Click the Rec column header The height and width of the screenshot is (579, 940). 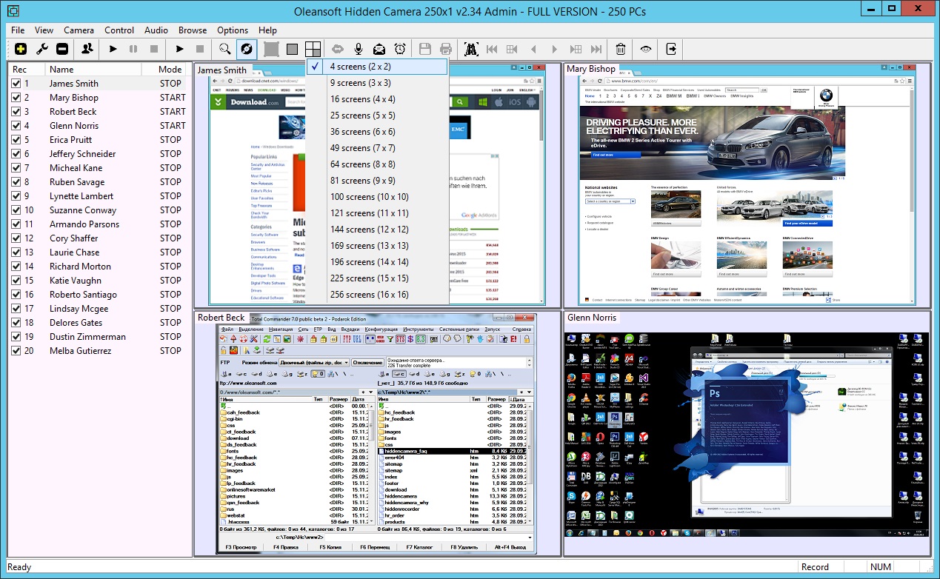27,70
